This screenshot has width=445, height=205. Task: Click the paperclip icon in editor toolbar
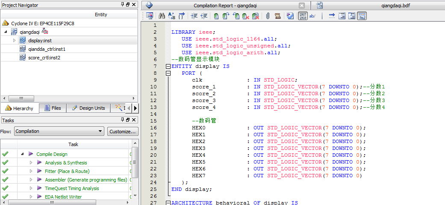click(268, 16)
